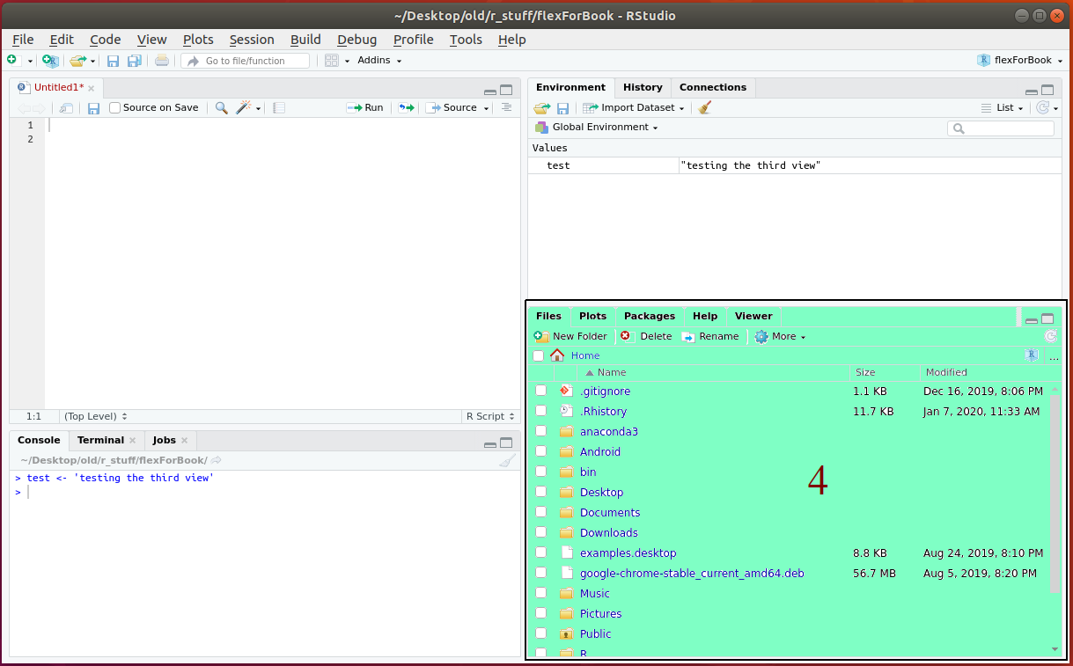Click the save workspace icon in Environment
This screenshot has height=666, width=1073.
click(x=562, y=108)
